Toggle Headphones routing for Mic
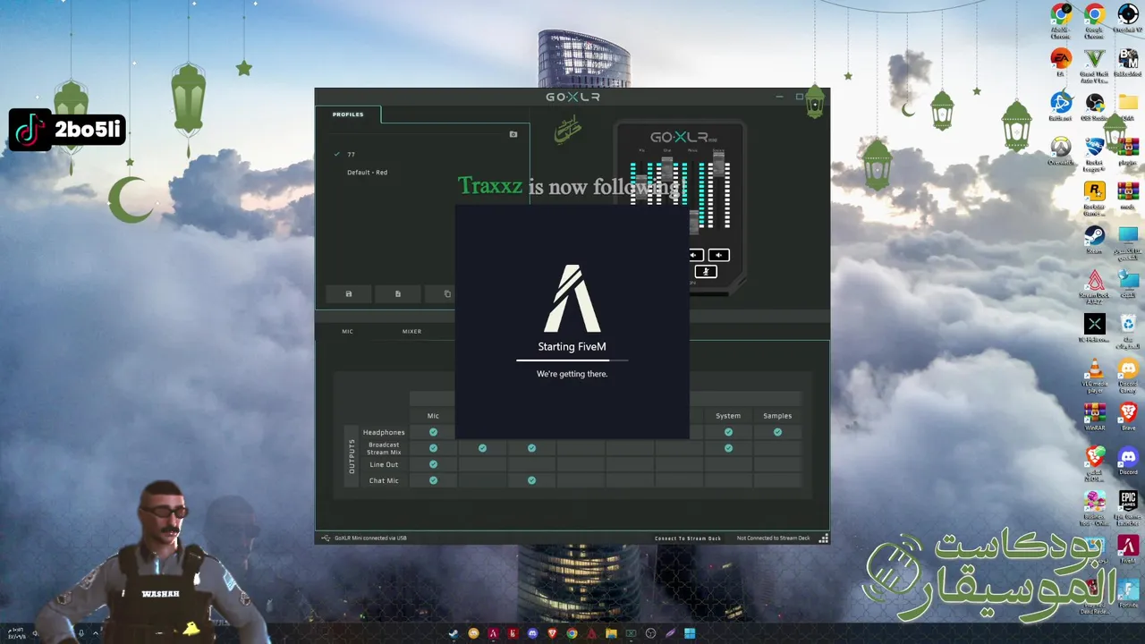Viewport: 1145px width, 644px height. 433,432
